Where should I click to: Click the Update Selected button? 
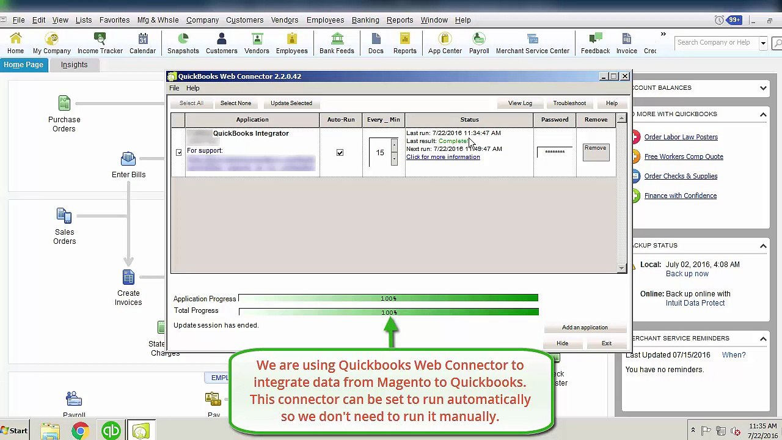coord(291,103)
